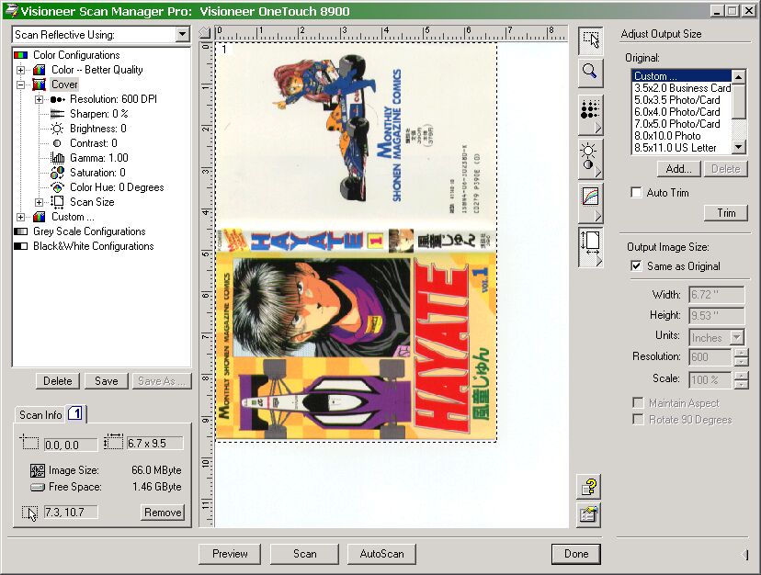Click the AutoScan button

pos(381,554)
